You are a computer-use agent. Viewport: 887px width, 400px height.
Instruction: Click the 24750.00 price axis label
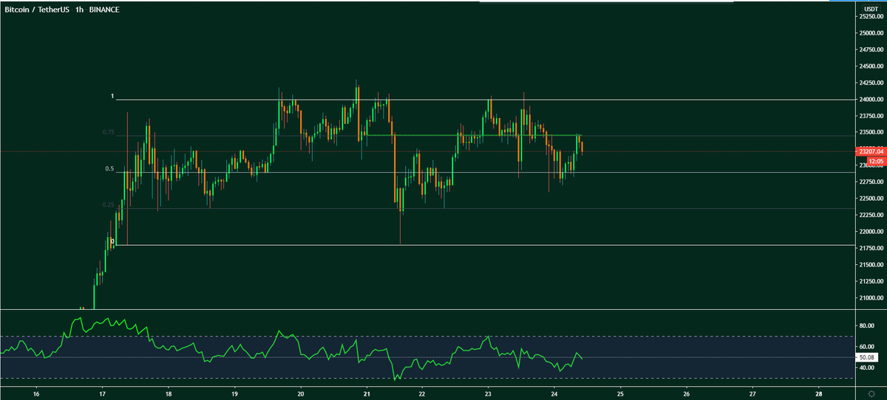(871, 50)
